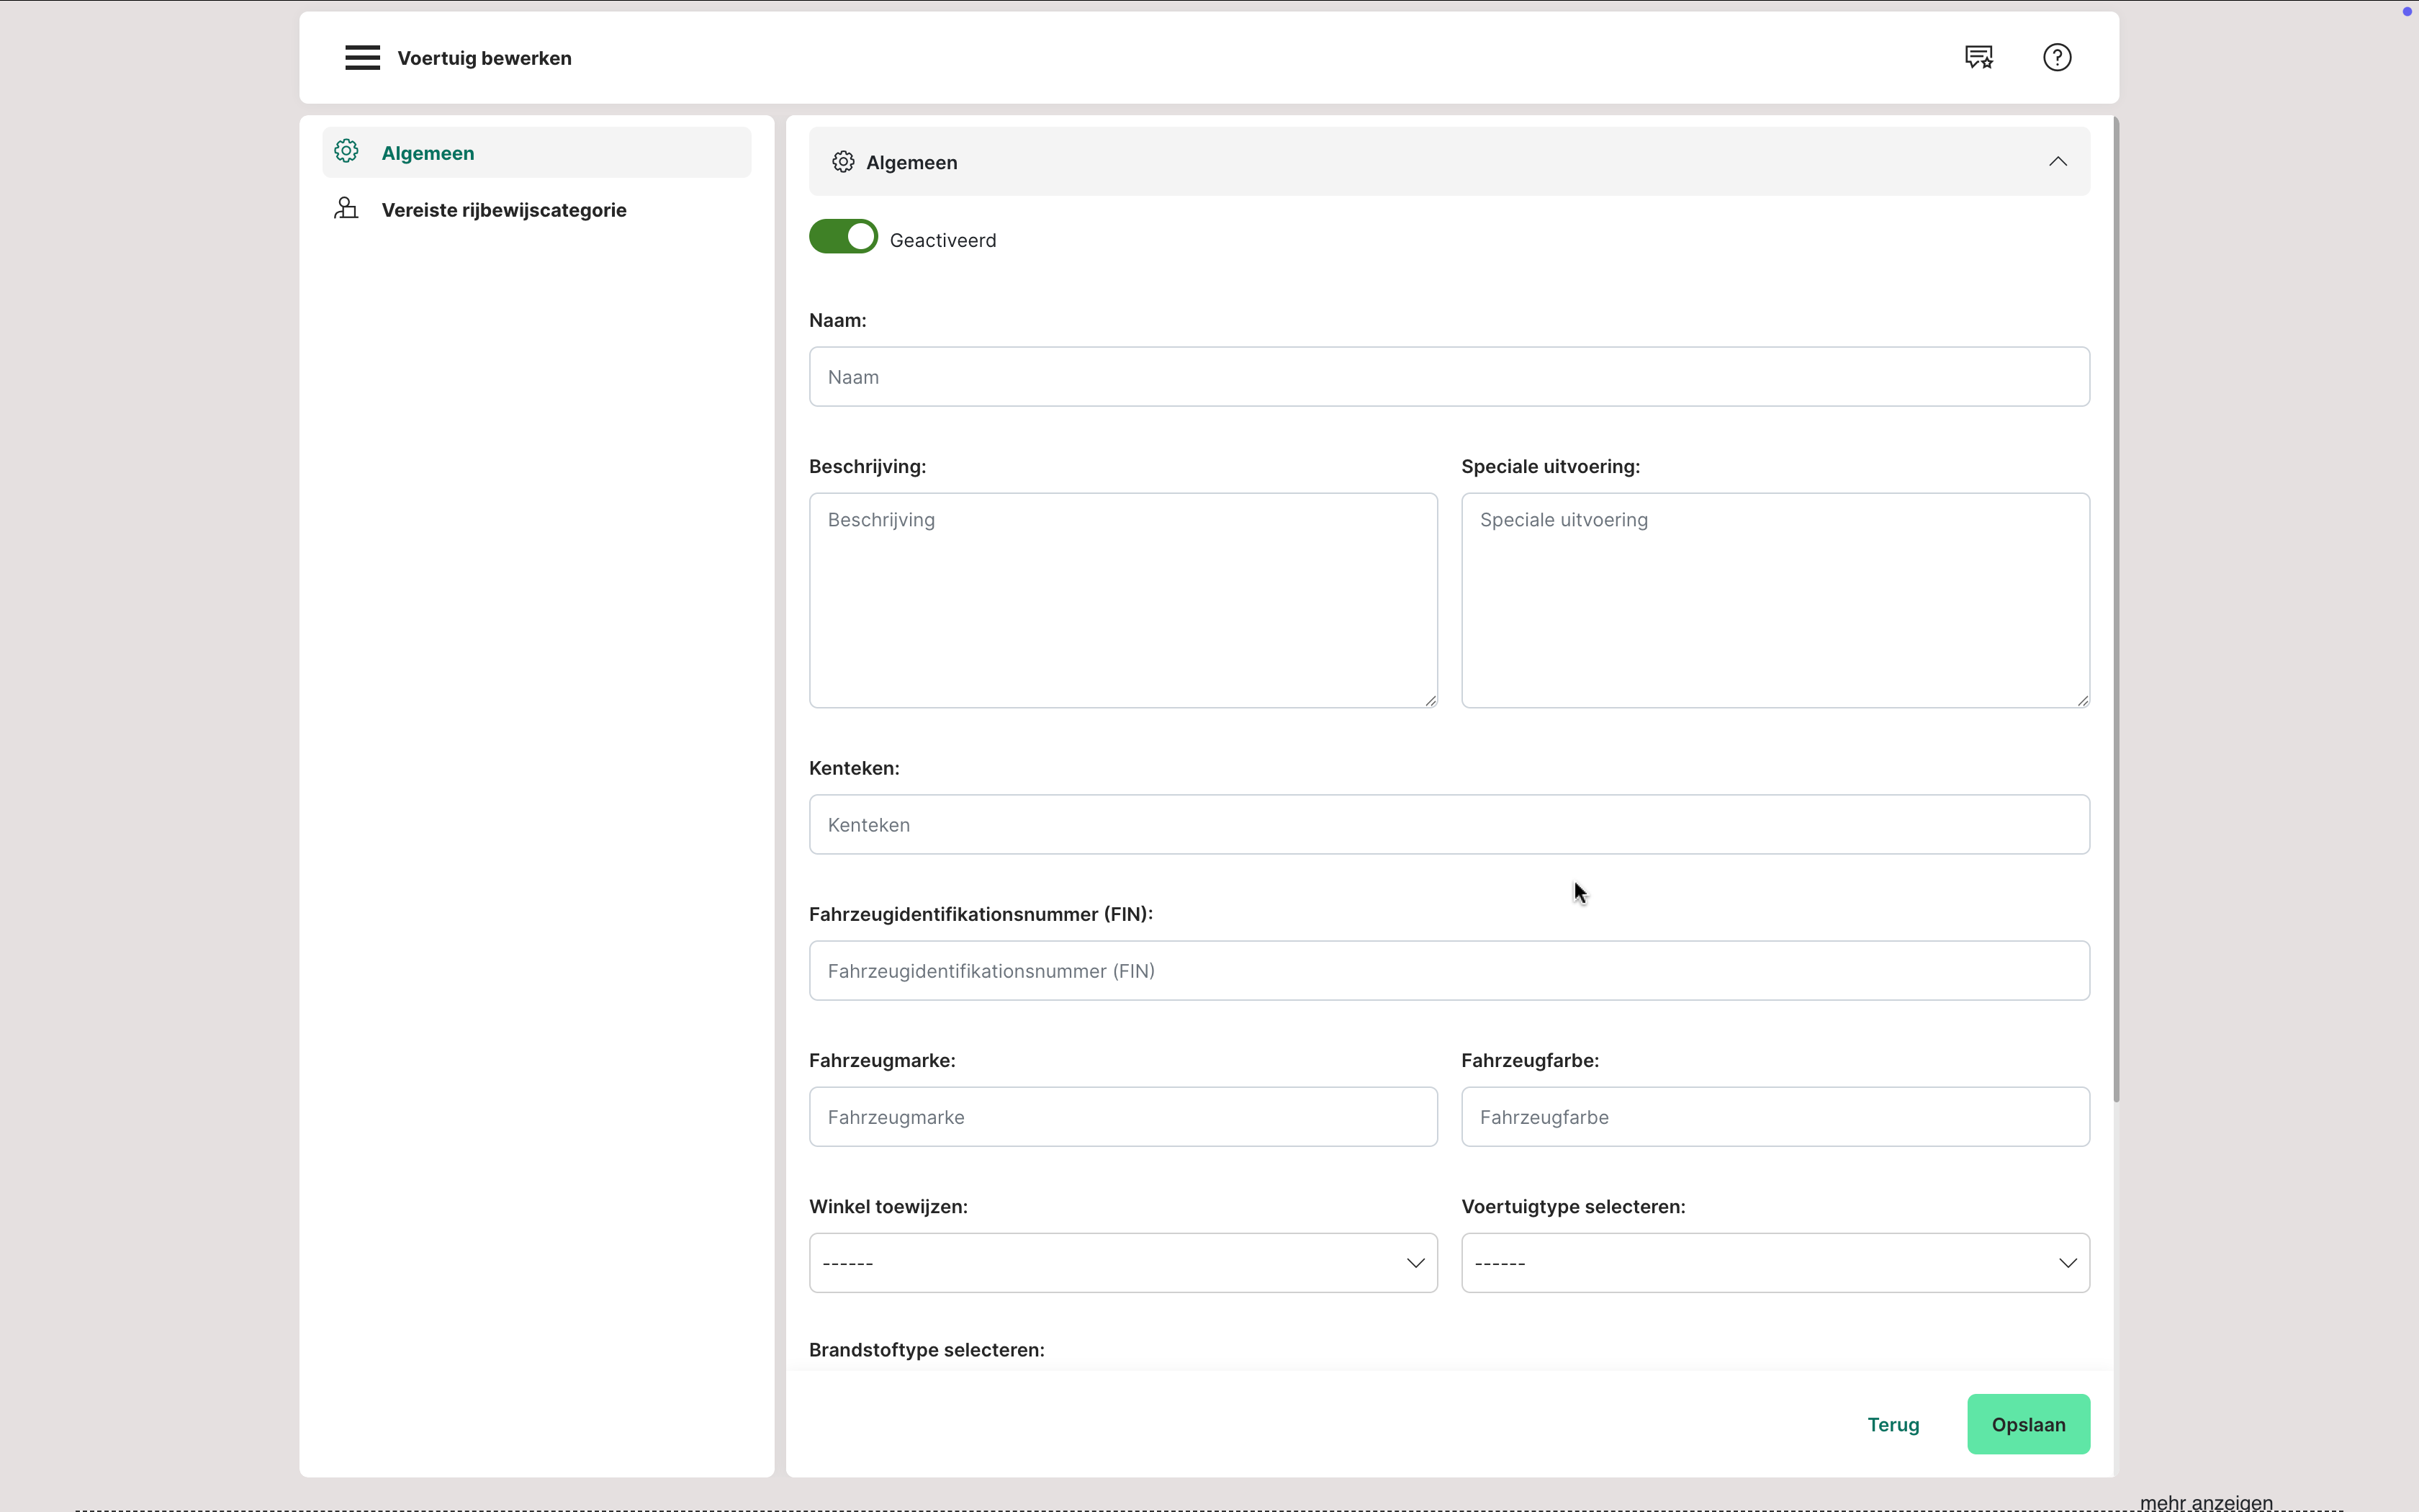Click the Fahrzeugfarbe input field

click(1774, 1117)
